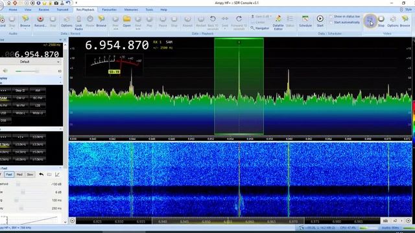The height and width of the screenshot is (233, 415).
Task: Click the Audio Browse icon
Action: pos(25,21)
